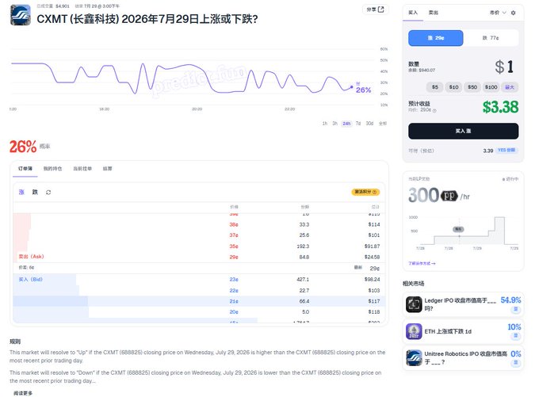
Task: Click read more under rules
Action: click(x=23, y=393)
